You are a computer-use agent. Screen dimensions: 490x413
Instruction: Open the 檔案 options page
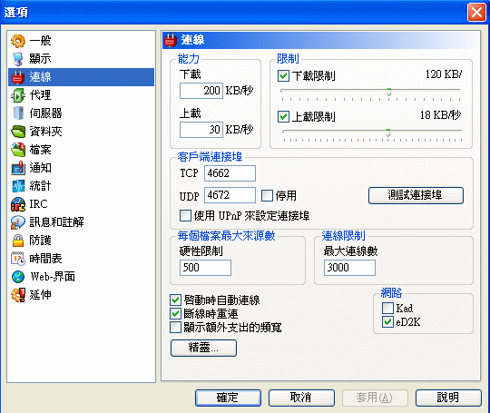pyautogui.click(x=40, y=150)
